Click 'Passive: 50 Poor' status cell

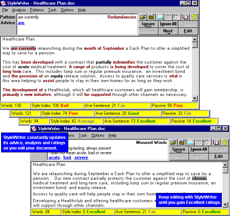pos(175,106)
